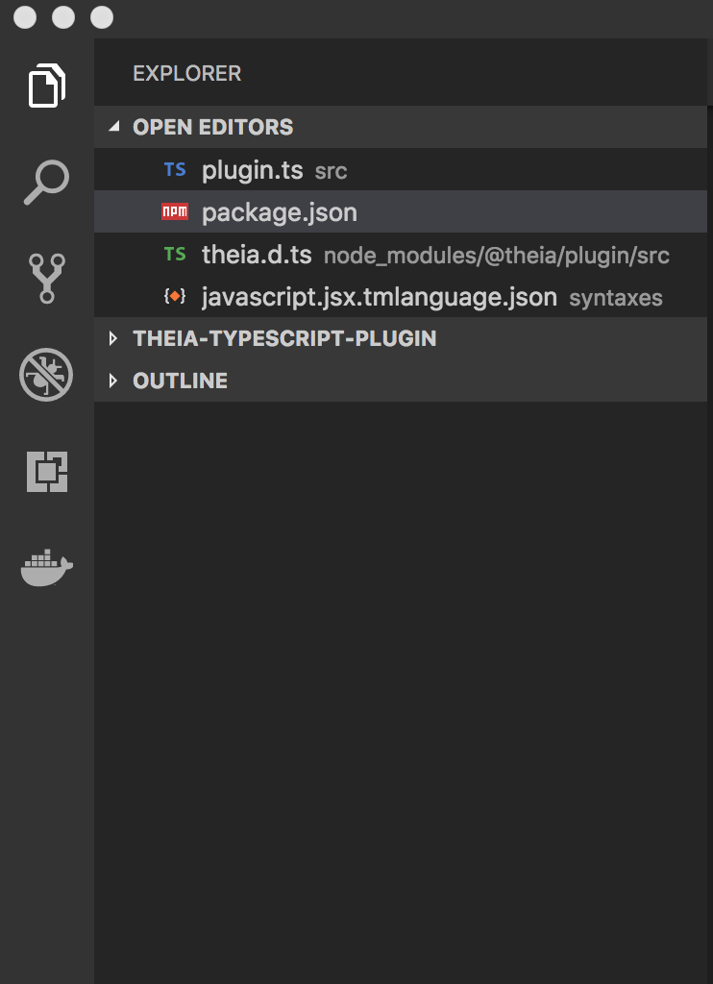Click the EXPLORER panel title
Viewport: 713px width, 984px height.
coord(186,72)
